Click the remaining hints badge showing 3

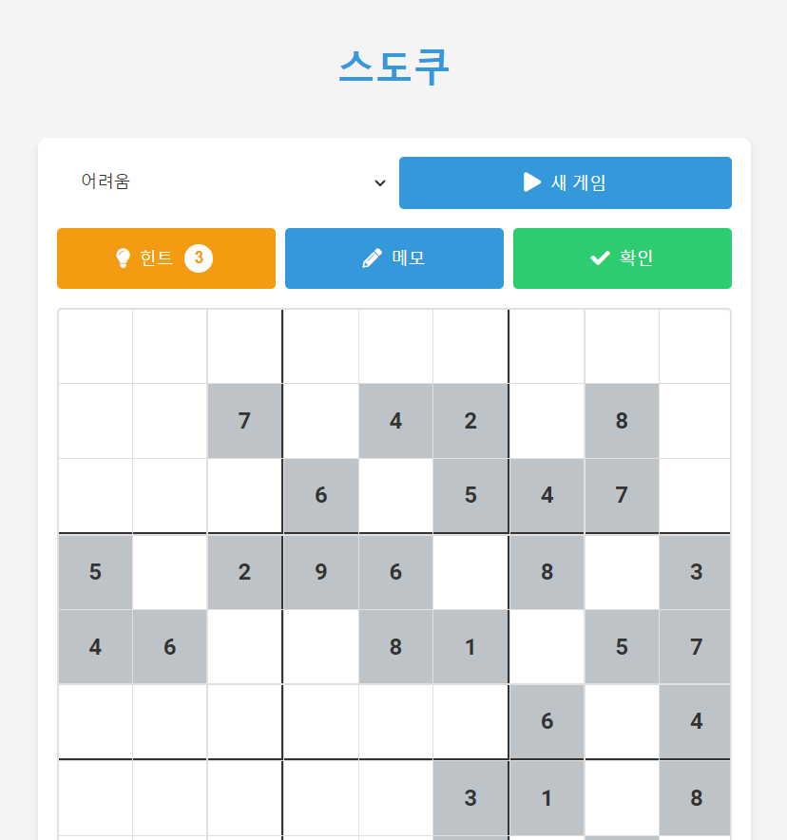pyautogui.click(x=199, y=258)
